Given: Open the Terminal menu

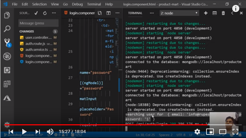Looking at the screenshot, I should [x=94, y=4].
